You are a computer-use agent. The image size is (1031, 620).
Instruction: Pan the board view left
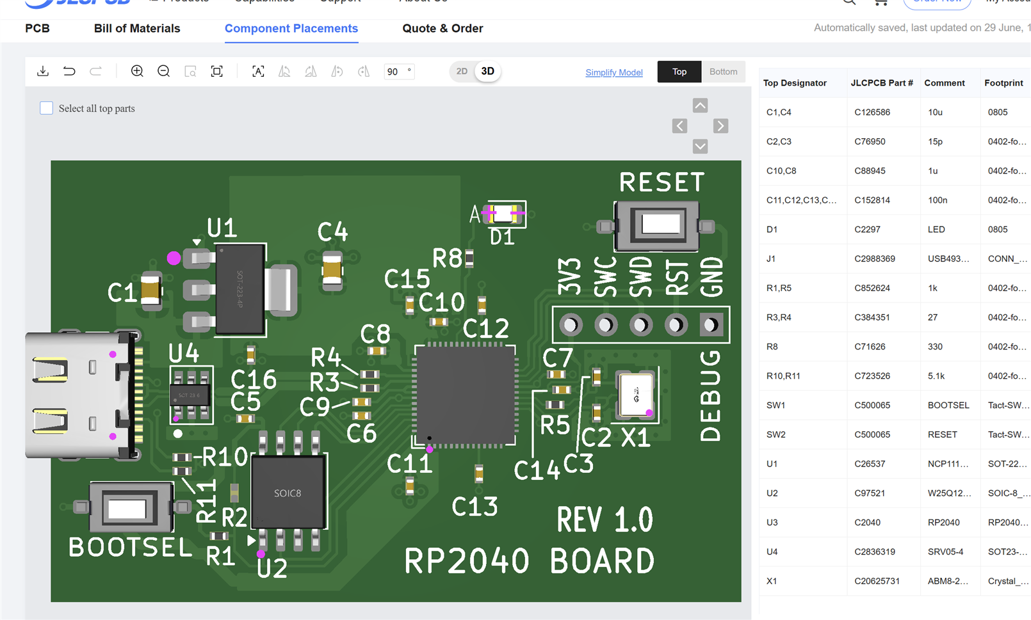tap(679, 126)
